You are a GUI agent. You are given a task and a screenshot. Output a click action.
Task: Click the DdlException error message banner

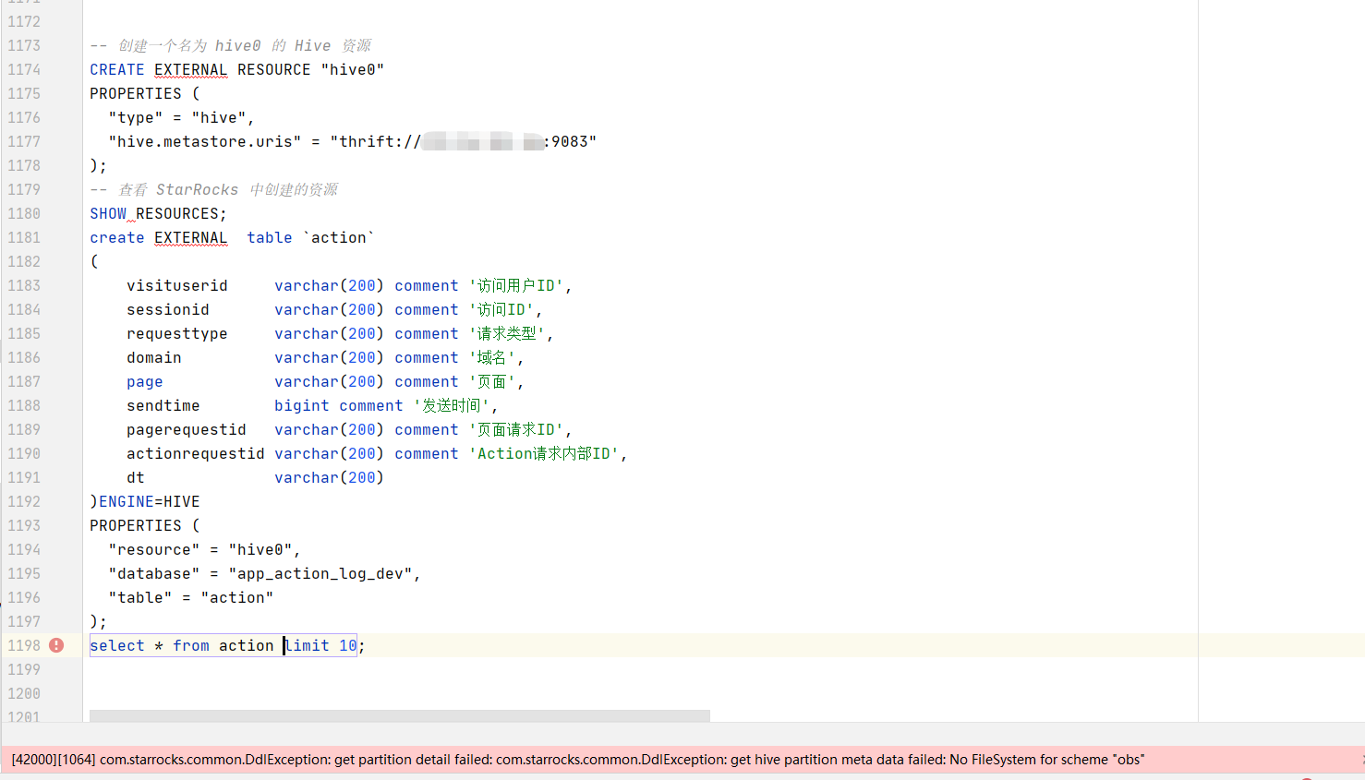[x=577, y=760]
